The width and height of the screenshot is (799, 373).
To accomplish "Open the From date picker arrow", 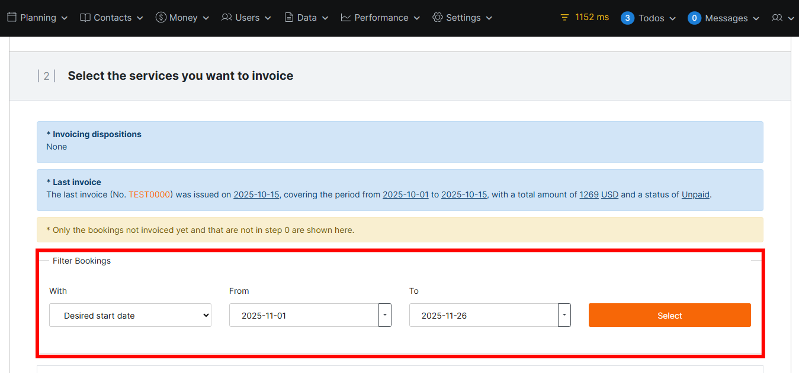I will pyautogui.click(x=385, y=315).
